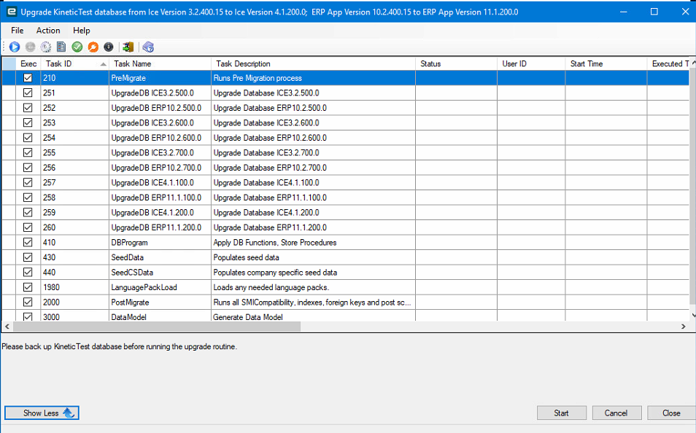The image size is (696, 433).
Task: Sort by the Task Name column header
Action: coord(160,64)
